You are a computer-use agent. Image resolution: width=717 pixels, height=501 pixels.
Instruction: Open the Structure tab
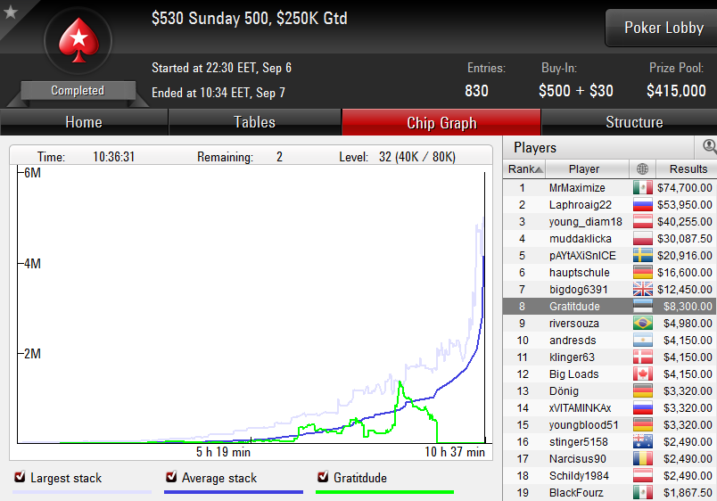pos(630,122)
